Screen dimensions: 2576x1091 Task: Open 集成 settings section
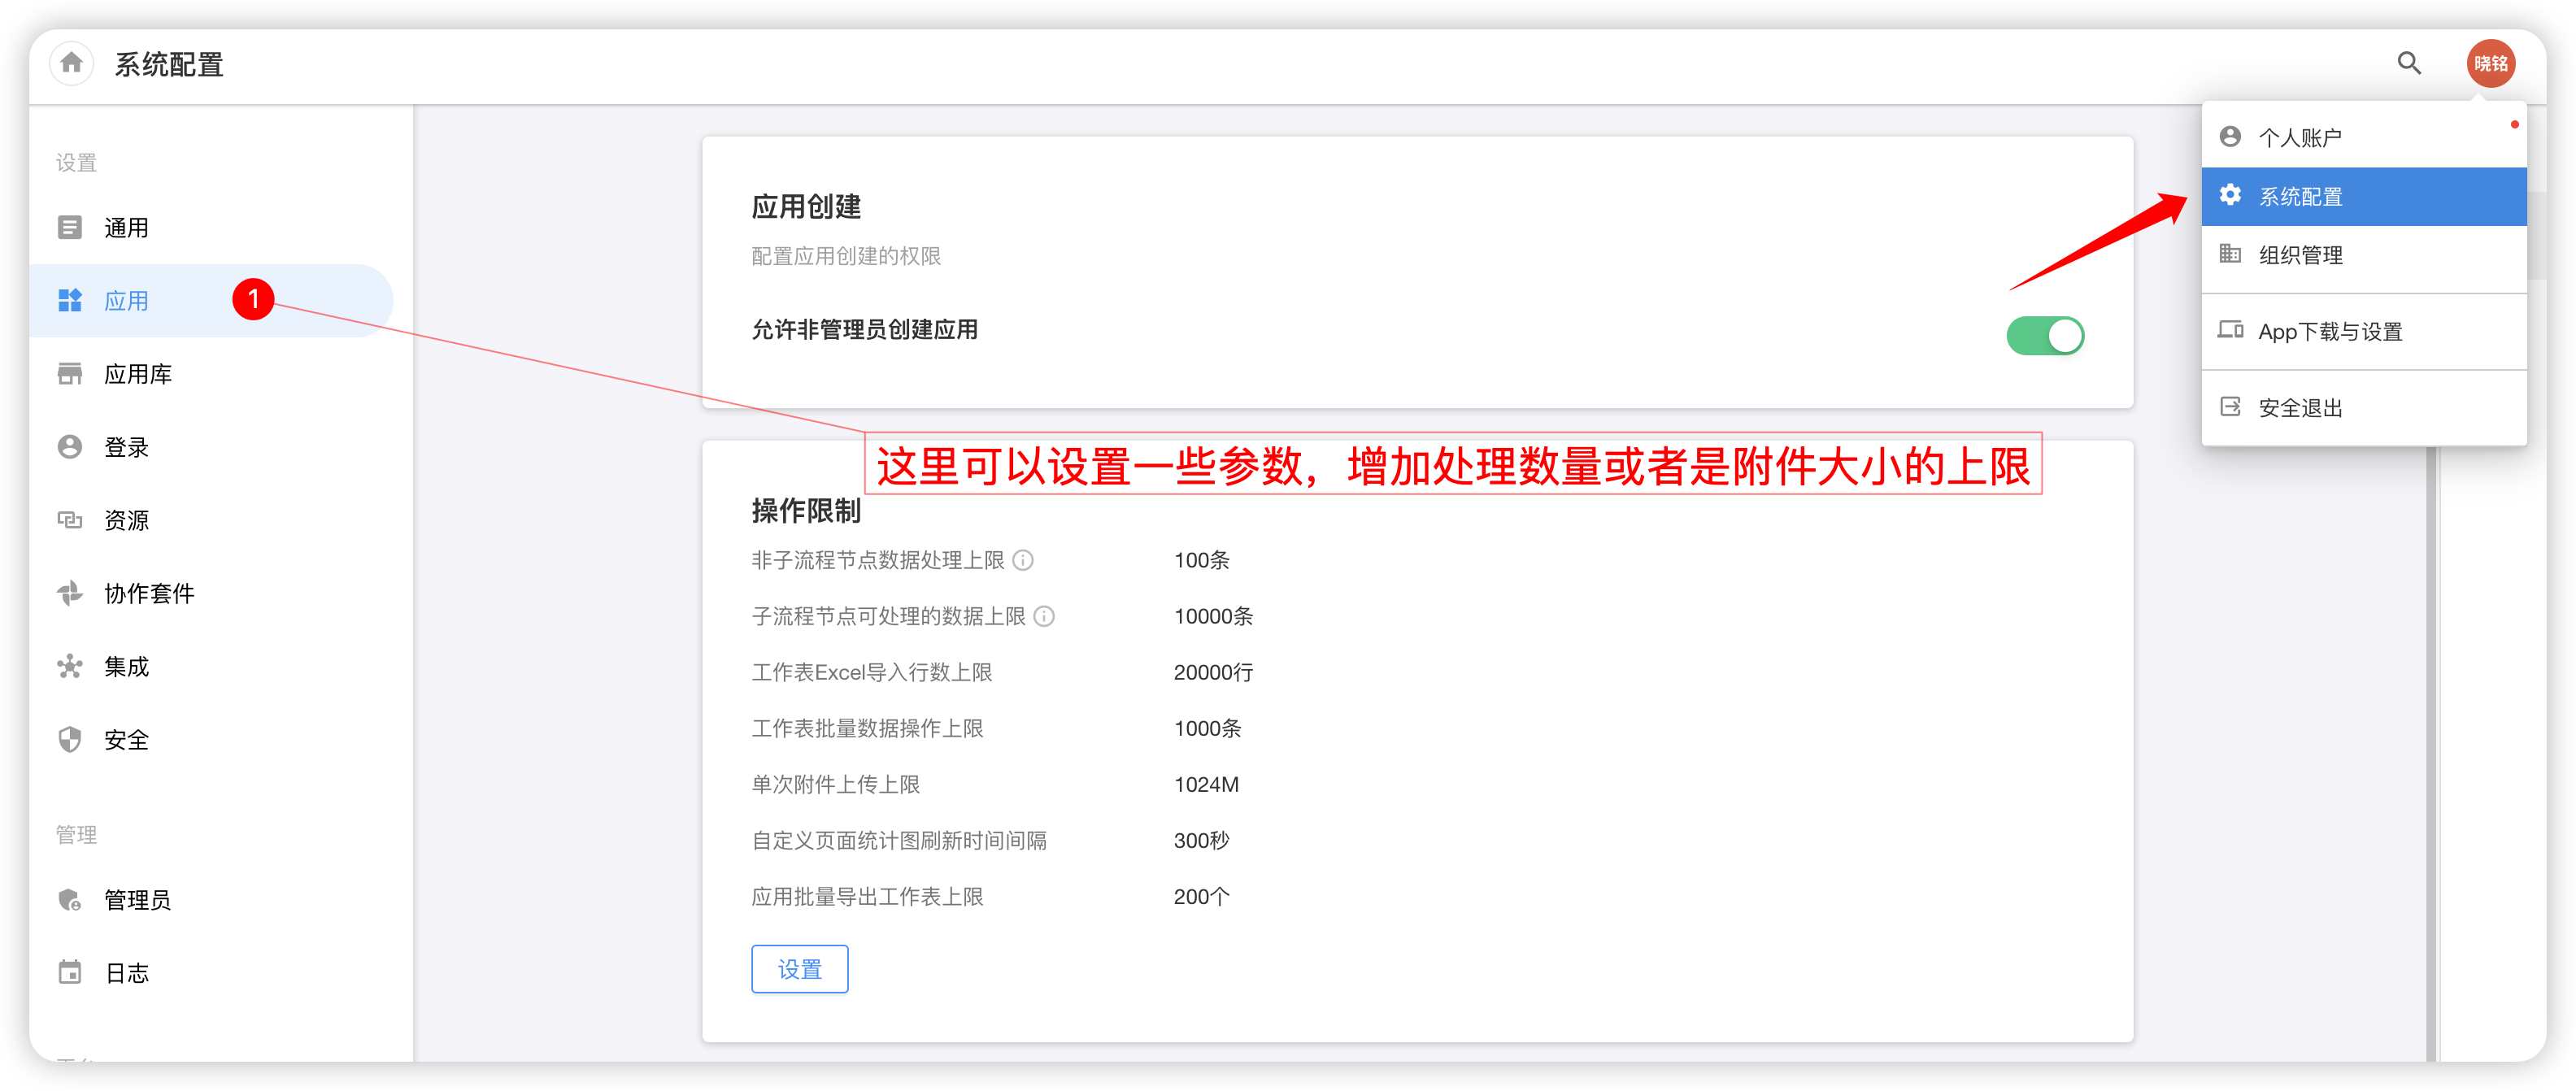[x=126, y=666]
